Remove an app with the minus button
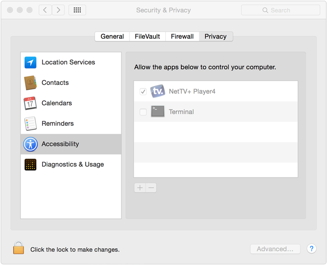 [151, 188]
